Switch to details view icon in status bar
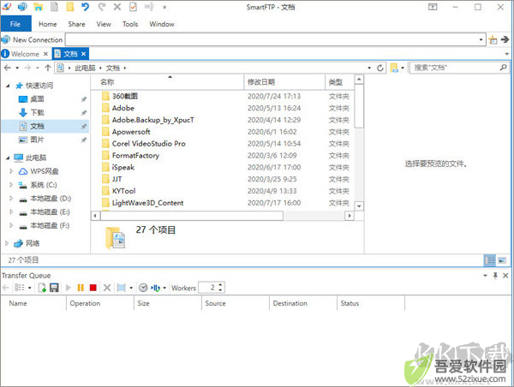The height and width of the screenshot is (387, 514). coord(490,260)
